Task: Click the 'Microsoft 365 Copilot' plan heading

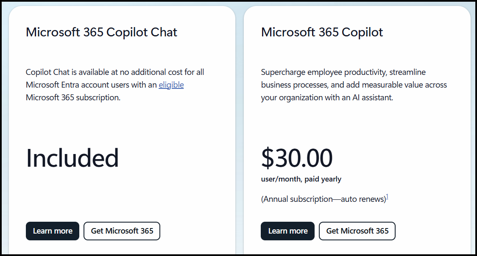Action: point(322,32)
